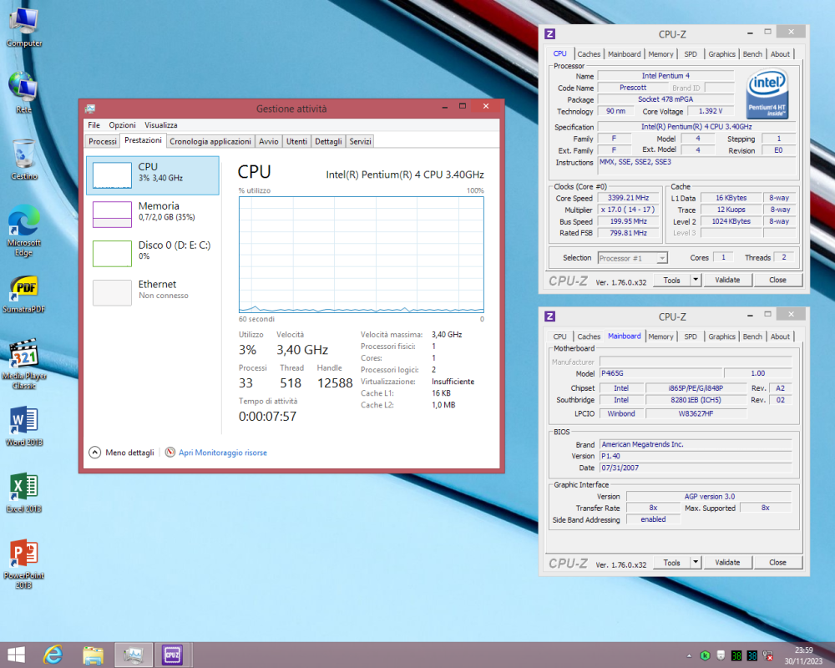Open the Opzioni menu in Gestione attività
Screen dimensions: 835x668
point(122,124)
